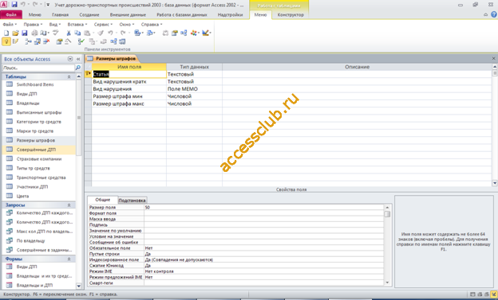
Task: Open the Файл dropdown menu in the ribbon toolbar
Action: [10, 25]
